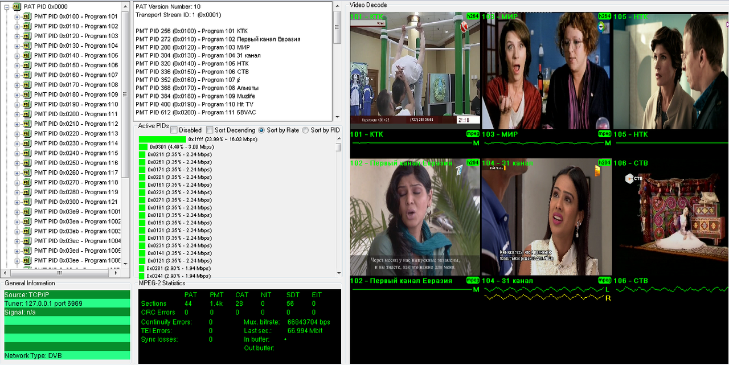
Task: Click the h264 badge on 104 - 31 канал video
Action: coord(604,162)
